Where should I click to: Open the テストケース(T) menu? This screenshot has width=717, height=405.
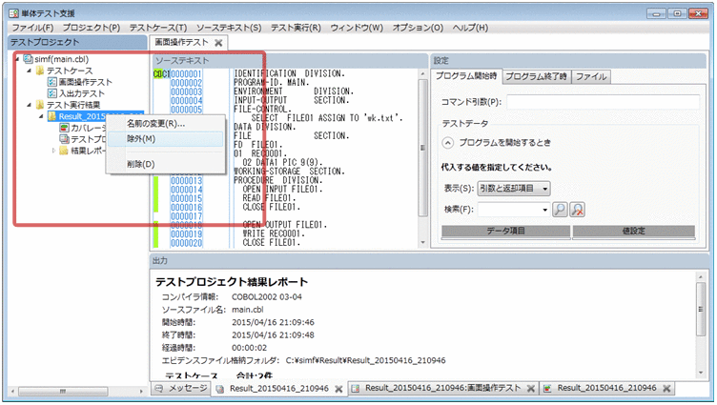[157, 28]
